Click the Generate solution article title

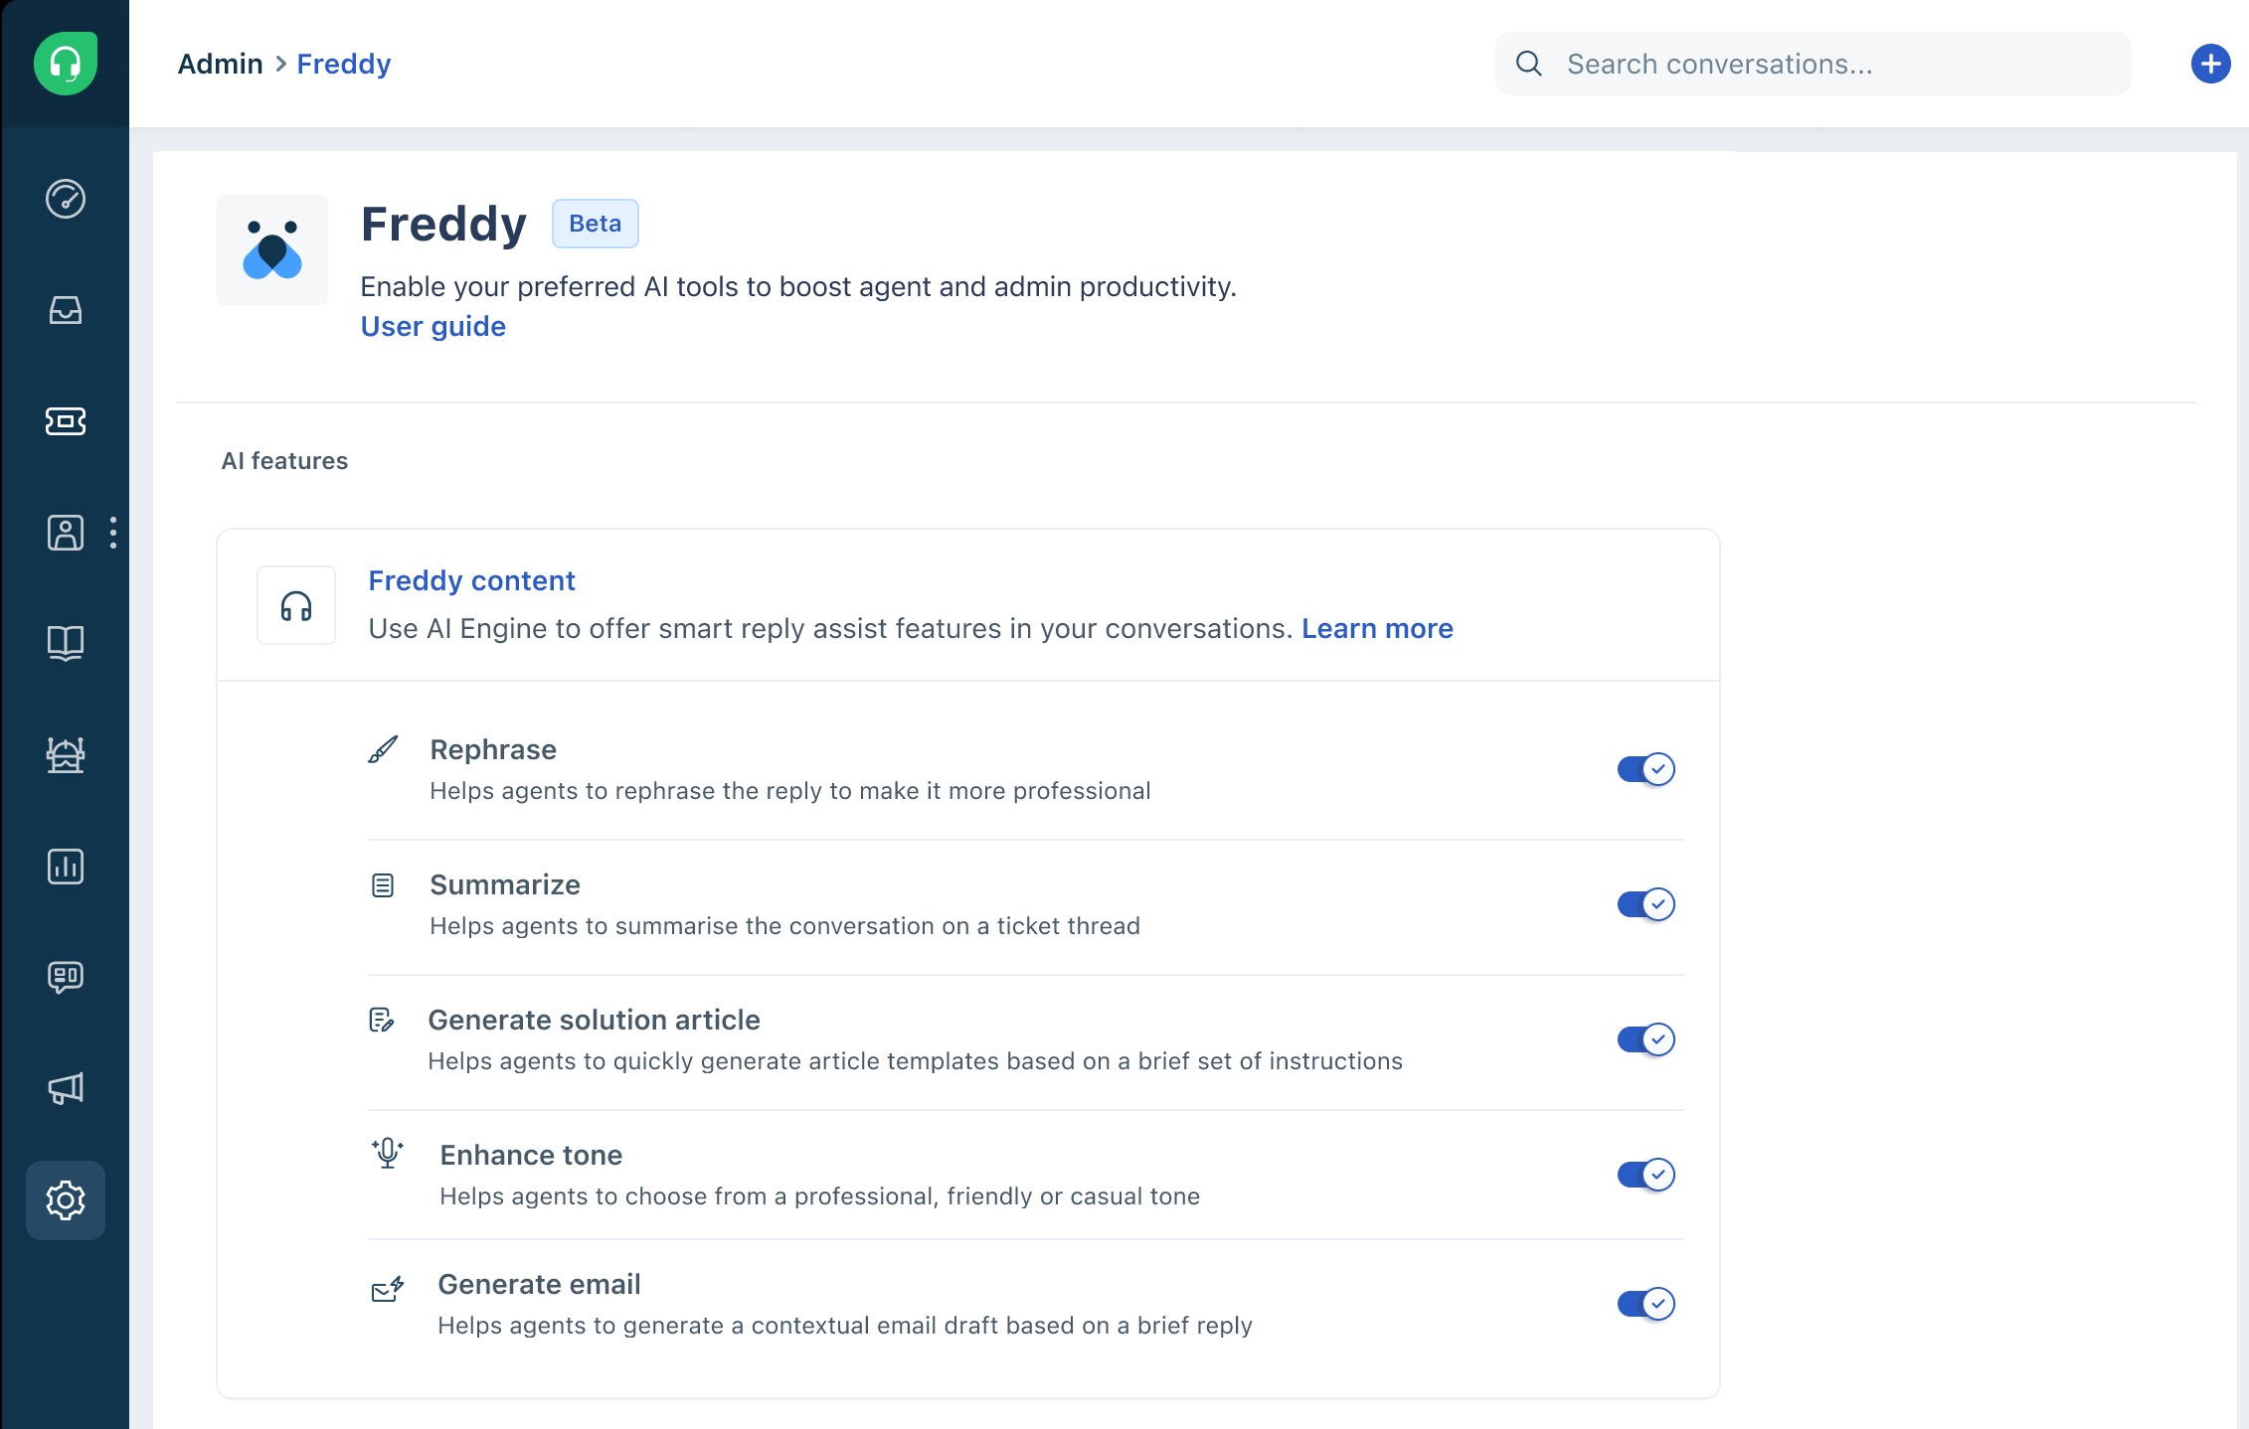click(594, 1020)
